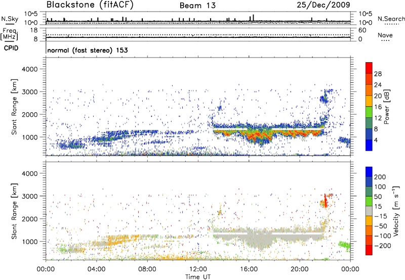Click the green velocity patch near 23:30
Image resolution: width=405 pixels, height=280 pixels.
click(344, 245)
